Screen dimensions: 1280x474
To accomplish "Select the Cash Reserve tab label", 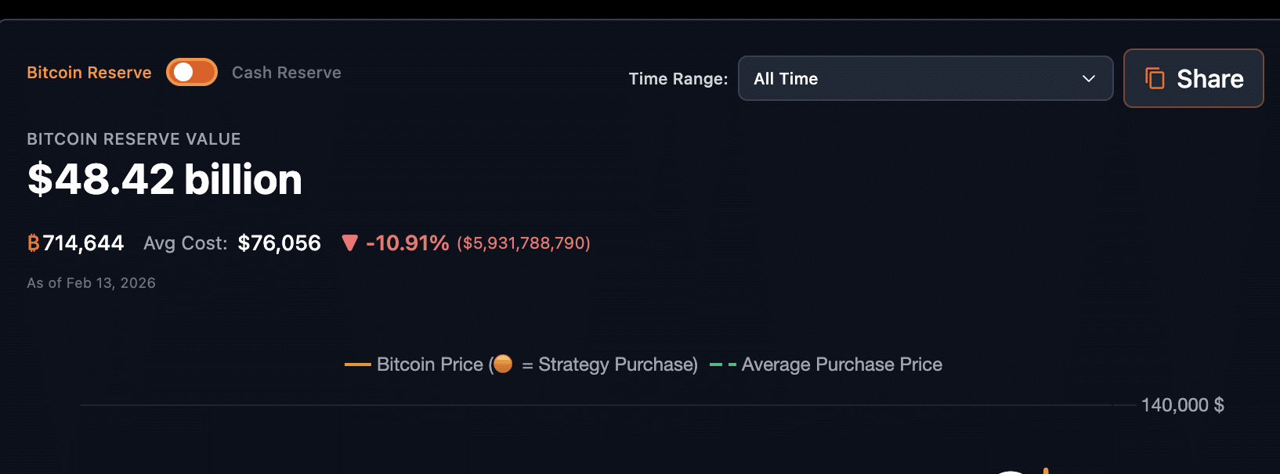I will [287, 72].
